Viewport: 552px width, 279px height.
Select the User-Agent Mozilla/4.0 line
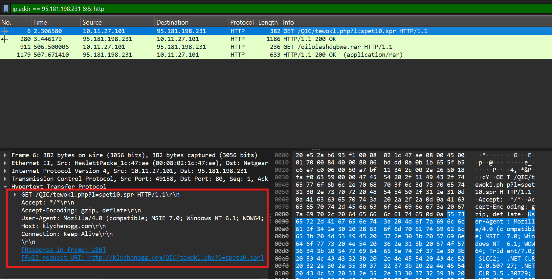pos(142,218)
